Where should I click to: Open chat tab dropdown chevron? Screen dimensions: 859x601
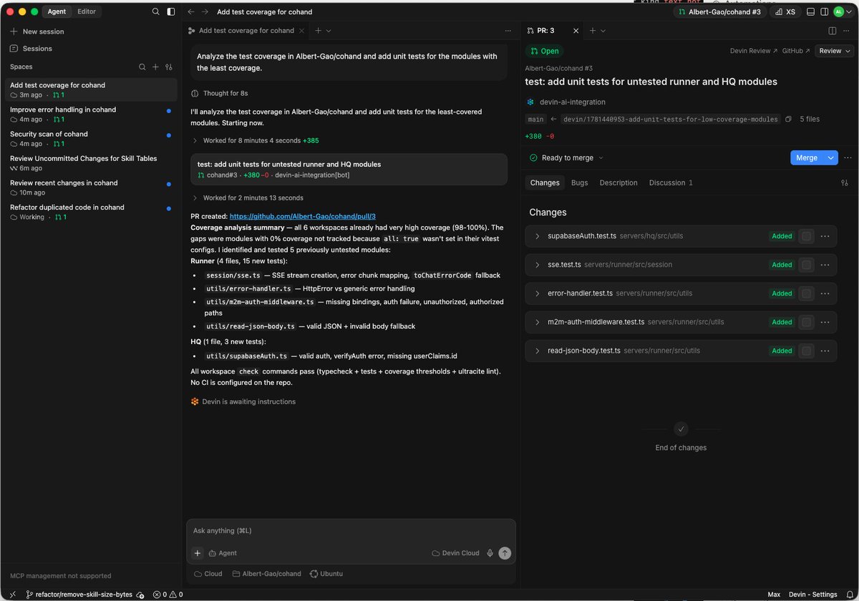click(329, 31)
